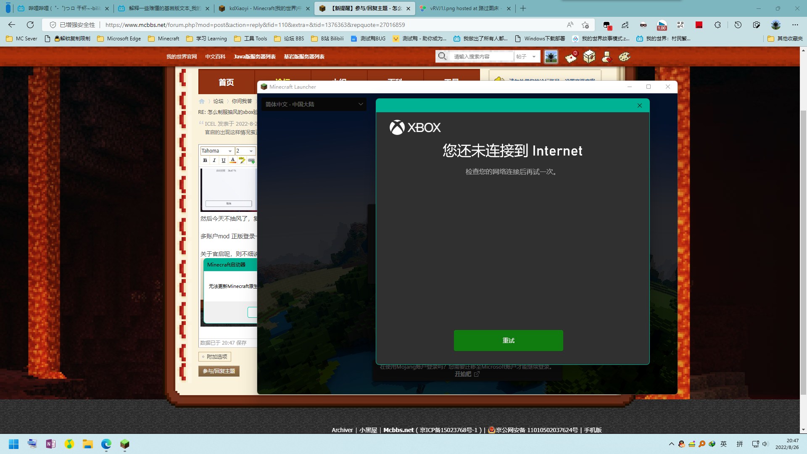Click the 小黑屋 footer link
807x454 pixels.
368,430
